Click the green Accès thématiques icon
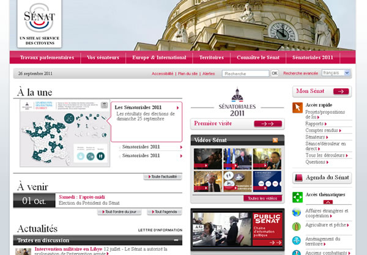 pyautogui.click(x=297, y=197)
